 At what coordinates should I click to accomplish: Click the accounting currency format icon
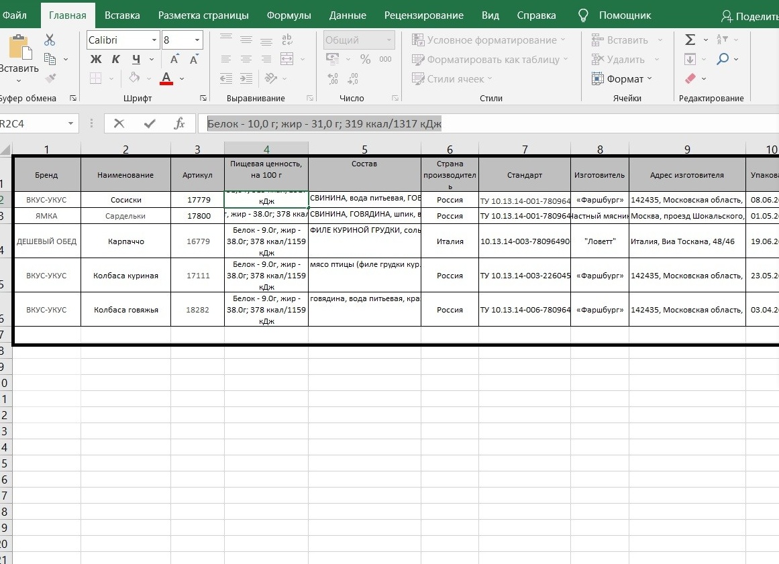click(x=332, y=59)
